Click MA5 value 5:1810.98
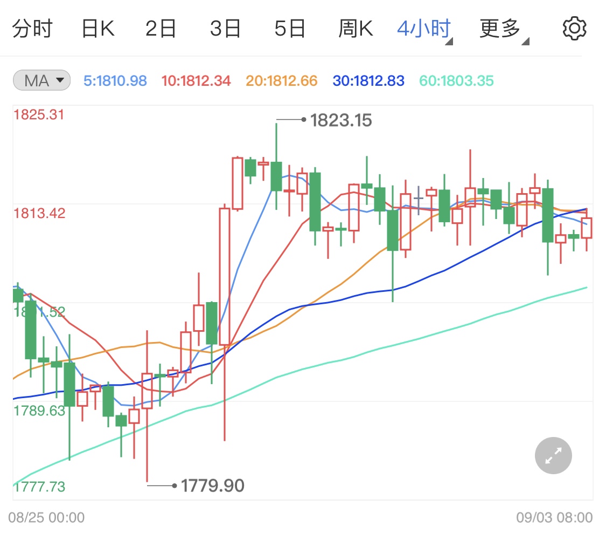 tap(115, 80)
